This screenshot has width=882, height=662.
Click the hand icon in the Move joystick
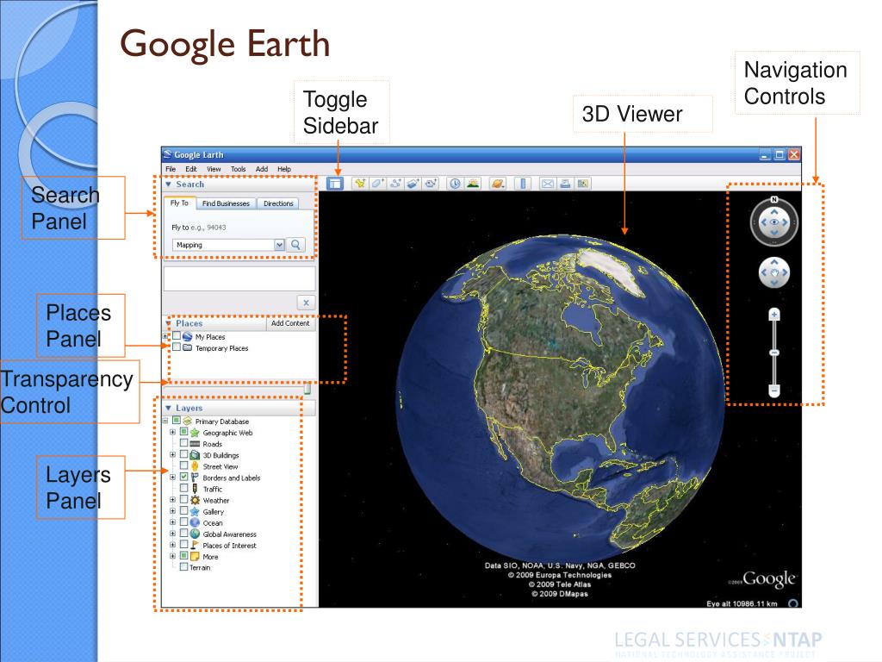(774, 273)
